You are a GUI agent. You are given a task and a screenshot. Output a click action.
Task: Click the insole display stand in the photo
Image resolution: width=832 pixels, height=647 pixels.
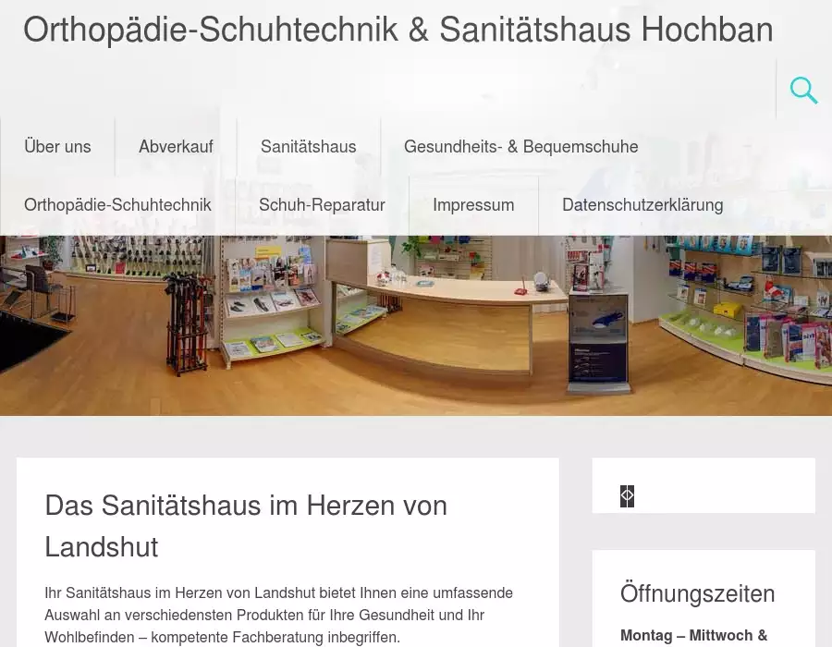point(598,339)
